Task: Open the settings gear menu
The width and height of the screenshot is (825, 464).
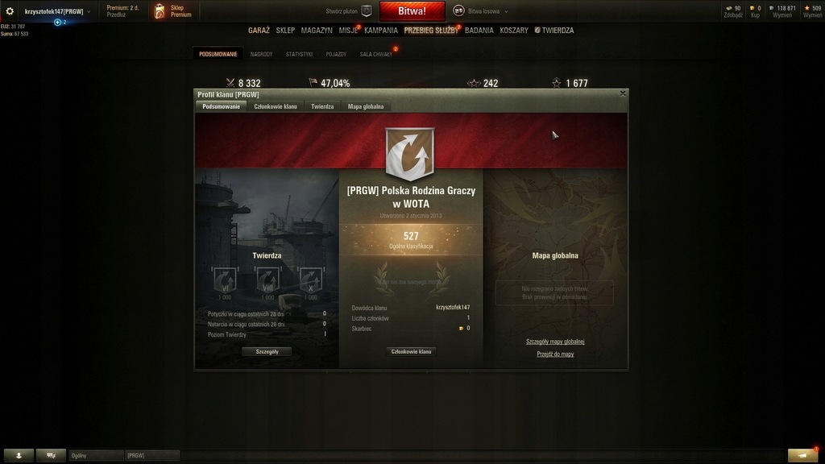Action: pyautogui.click(x=10, y=11)
